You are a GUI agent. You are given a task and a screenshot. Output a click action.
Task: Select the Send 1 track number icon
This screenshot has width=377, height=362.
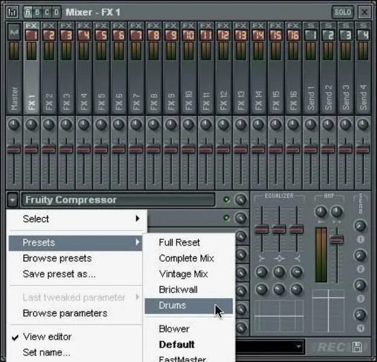point(311,35)
